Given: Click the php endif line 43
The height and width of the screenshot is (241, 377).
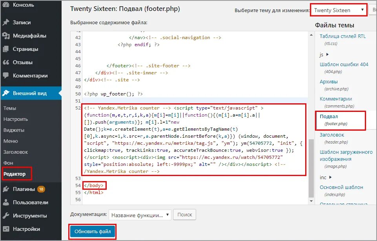Looking at the screenshot, I should 138,45.
